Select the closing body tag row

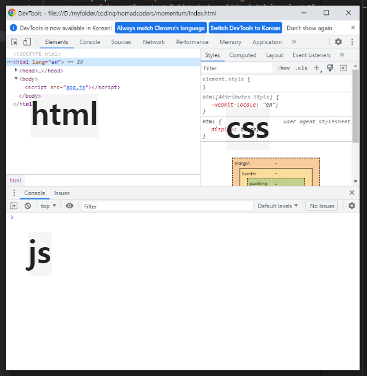[30, 96]
